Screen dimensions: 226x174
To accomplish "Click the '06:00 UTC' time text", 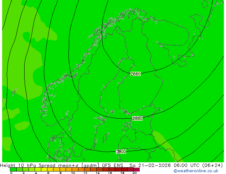I will coord(187,165).
